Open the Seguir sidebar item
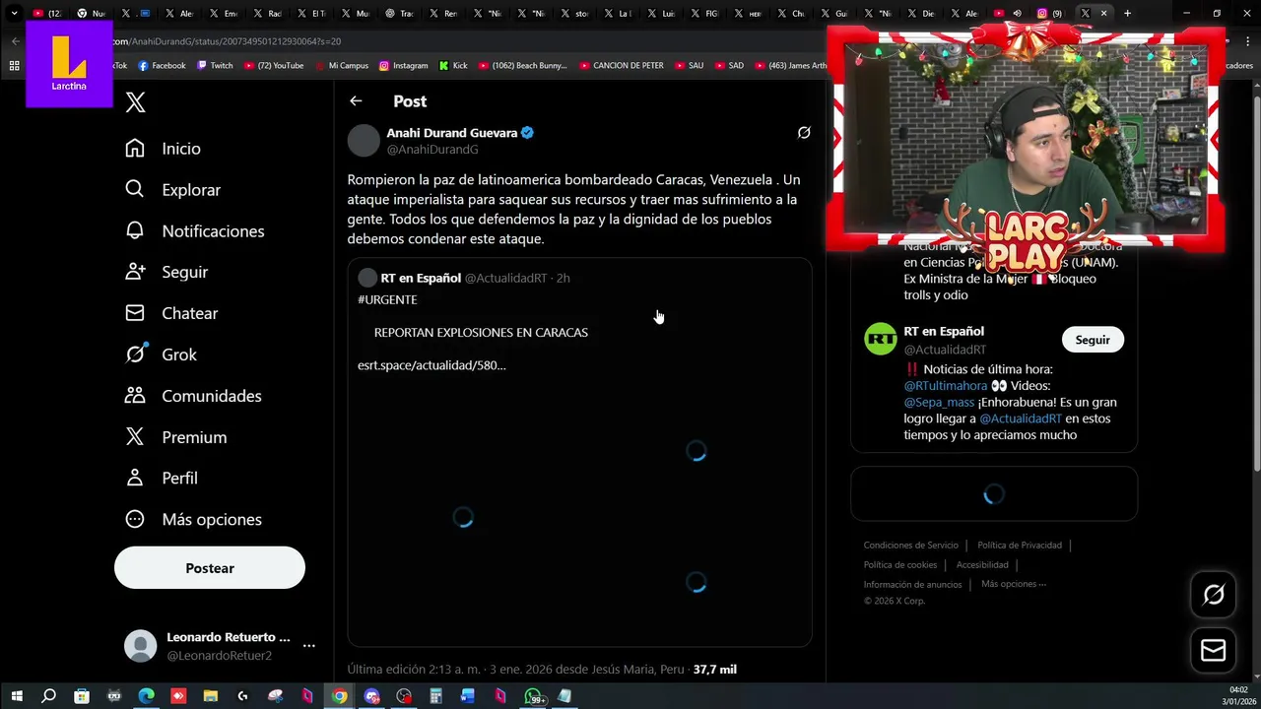 (x=166, y=272)
